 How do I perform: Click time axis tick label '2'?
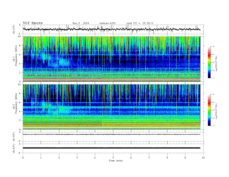(59, 158)
